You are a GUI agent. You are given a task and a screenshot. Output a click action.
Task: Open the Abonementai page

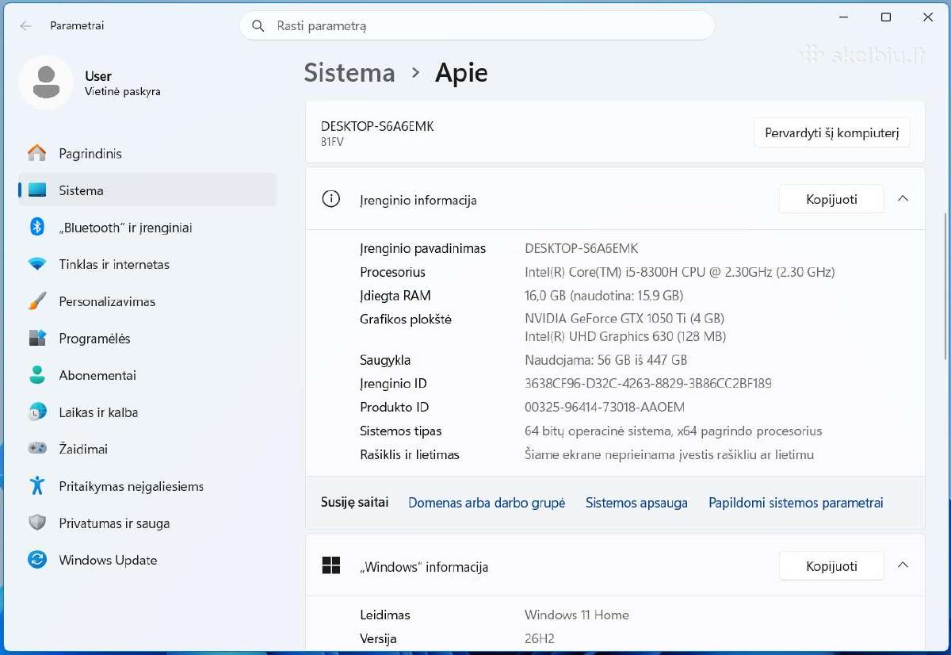point(147,375)
